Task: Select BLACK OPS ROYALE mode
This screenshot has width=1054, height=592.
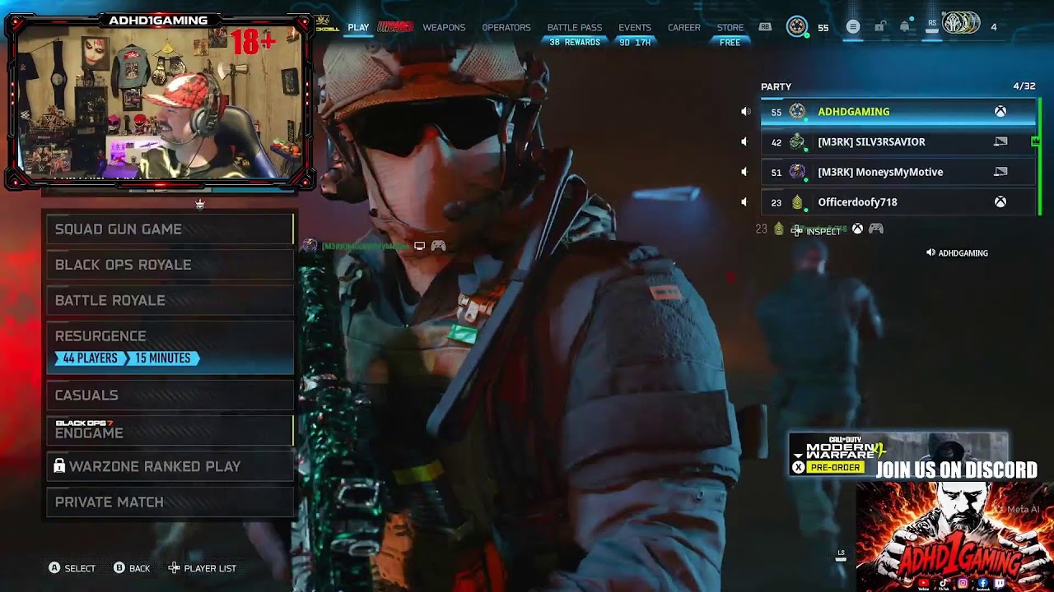Action: (170, 265)
